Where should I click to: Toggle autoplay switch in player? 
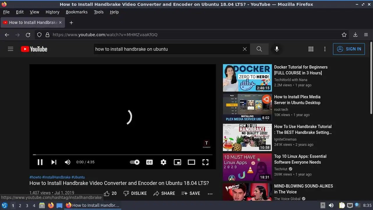coord(135,162)
